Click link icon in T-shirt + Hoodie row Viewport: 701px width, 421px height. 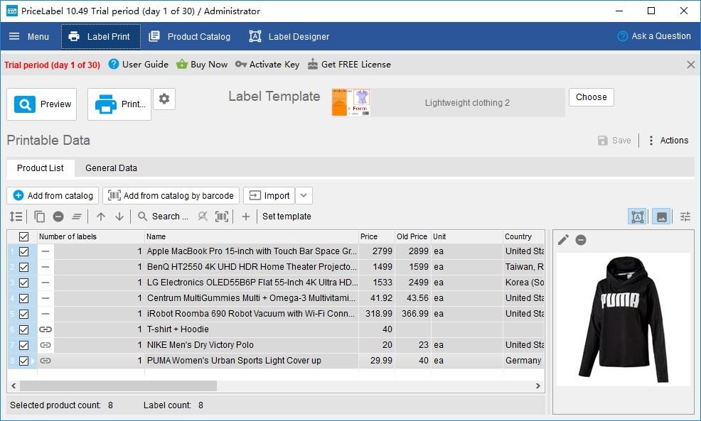pos(46,329)
